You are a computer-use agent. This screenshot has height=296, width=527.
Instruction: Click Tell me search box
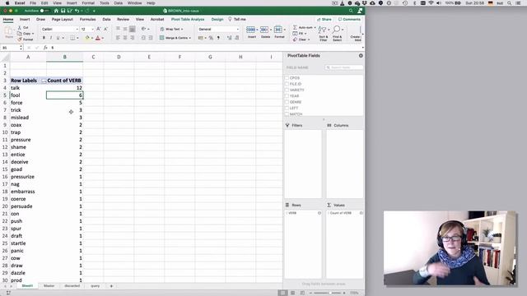click(x=237, y=20)
